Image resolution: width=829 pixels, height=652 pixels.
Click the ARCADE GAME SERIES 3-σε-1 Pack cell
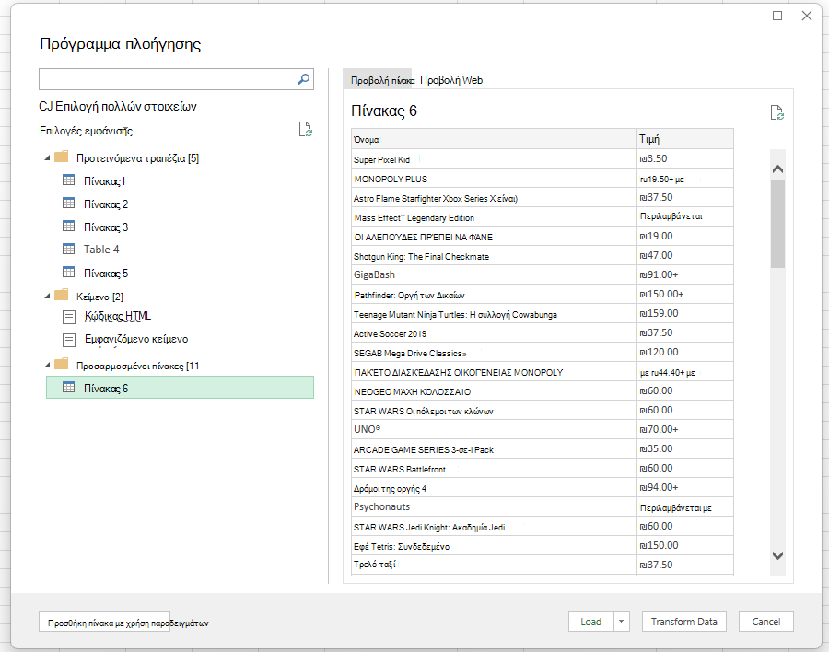494,449
